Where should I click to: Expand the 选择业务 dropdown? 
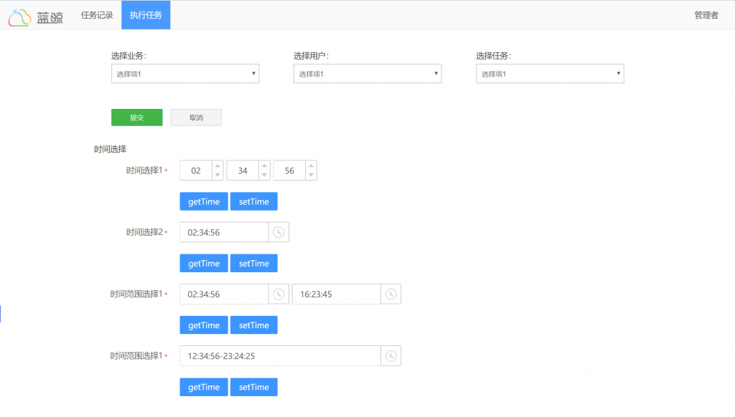[185, 74]
